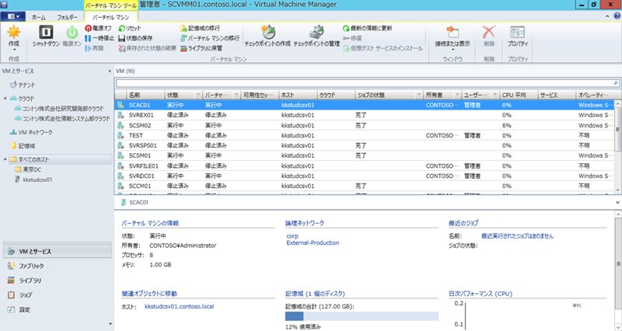Select 記憶域 (Storage) in the tree
The image size is (622, 331).
tap(23, 146)
